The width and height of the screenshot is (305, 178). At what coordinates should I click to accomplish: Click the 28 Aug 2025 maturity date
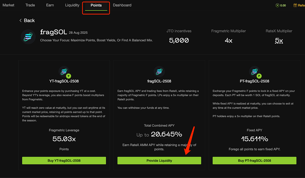(78, 33)
